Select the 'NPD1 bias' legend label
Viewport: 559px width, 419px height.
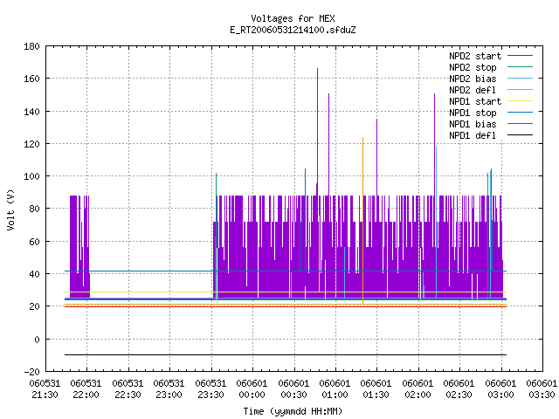pos(473,124)
